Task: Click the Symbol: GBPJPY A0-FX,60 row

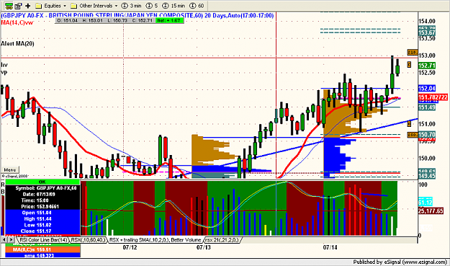Action: (x=42, y=188)
